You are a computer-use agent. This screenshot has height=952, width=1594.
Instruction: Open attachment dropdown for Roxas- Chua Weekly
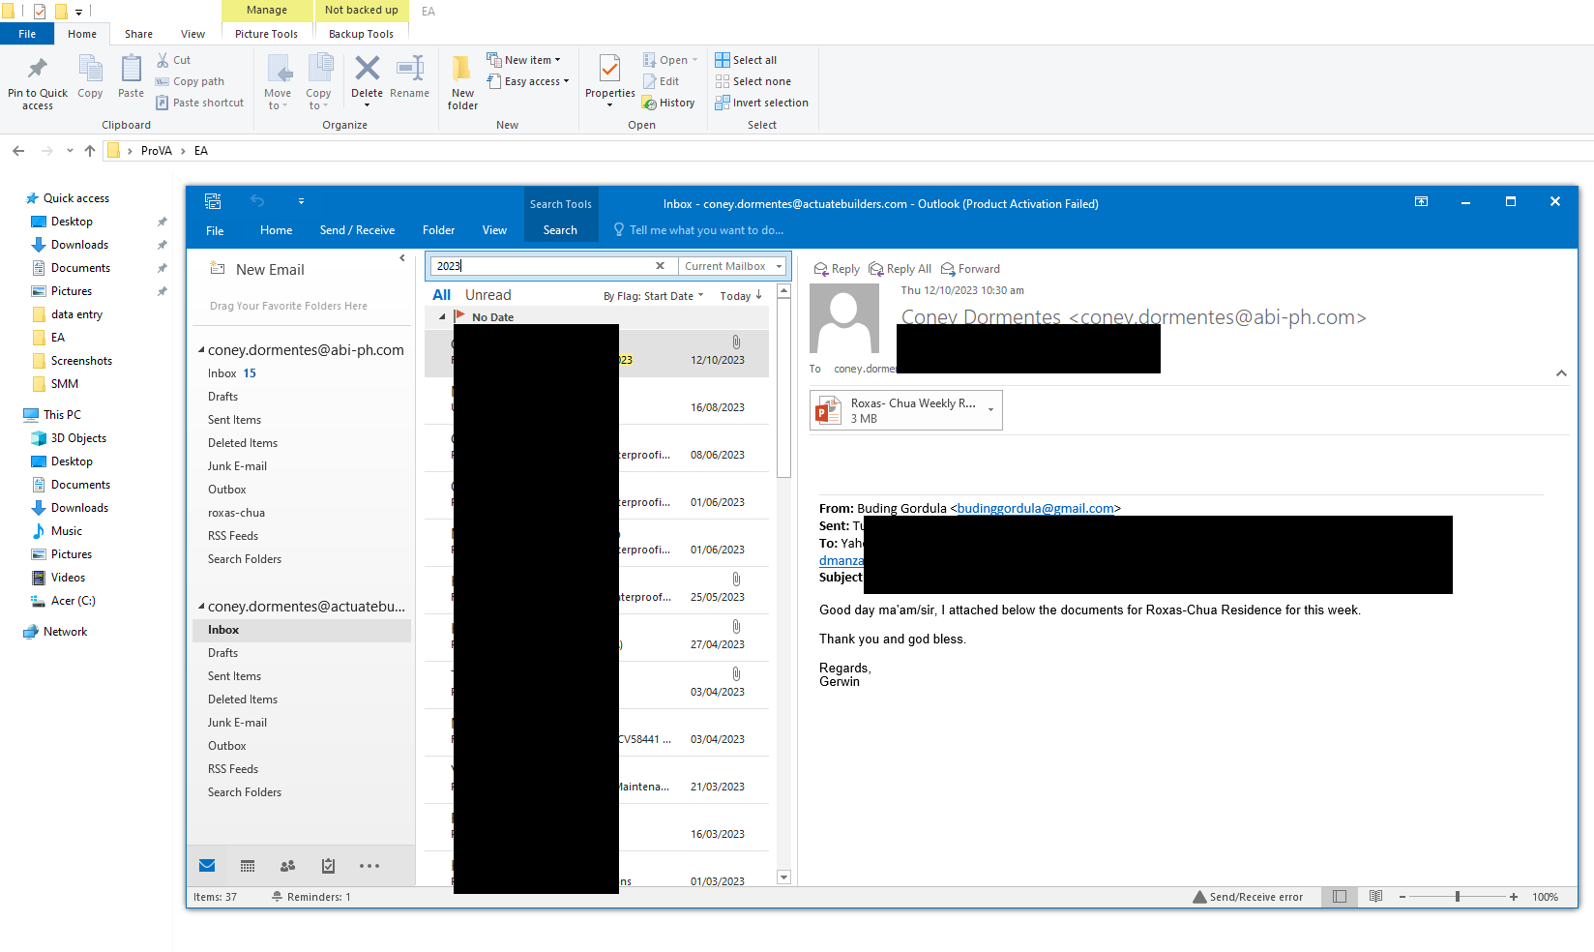coord(990,410)
